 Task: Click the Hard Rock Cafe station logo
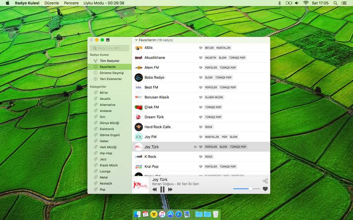[x=139, y=127]
